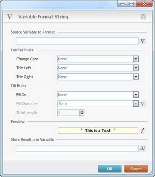
Task: Click the Total Length number field
Action: 68,113
